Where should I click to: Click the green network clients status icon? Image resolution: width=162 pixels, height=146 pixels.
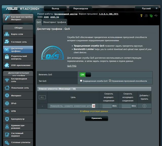151,16
